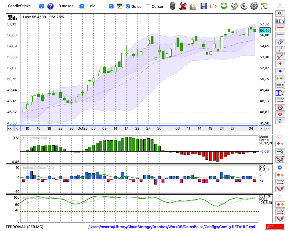Click the FERROVIAL (FER.MC) label

tap(25, 227)
